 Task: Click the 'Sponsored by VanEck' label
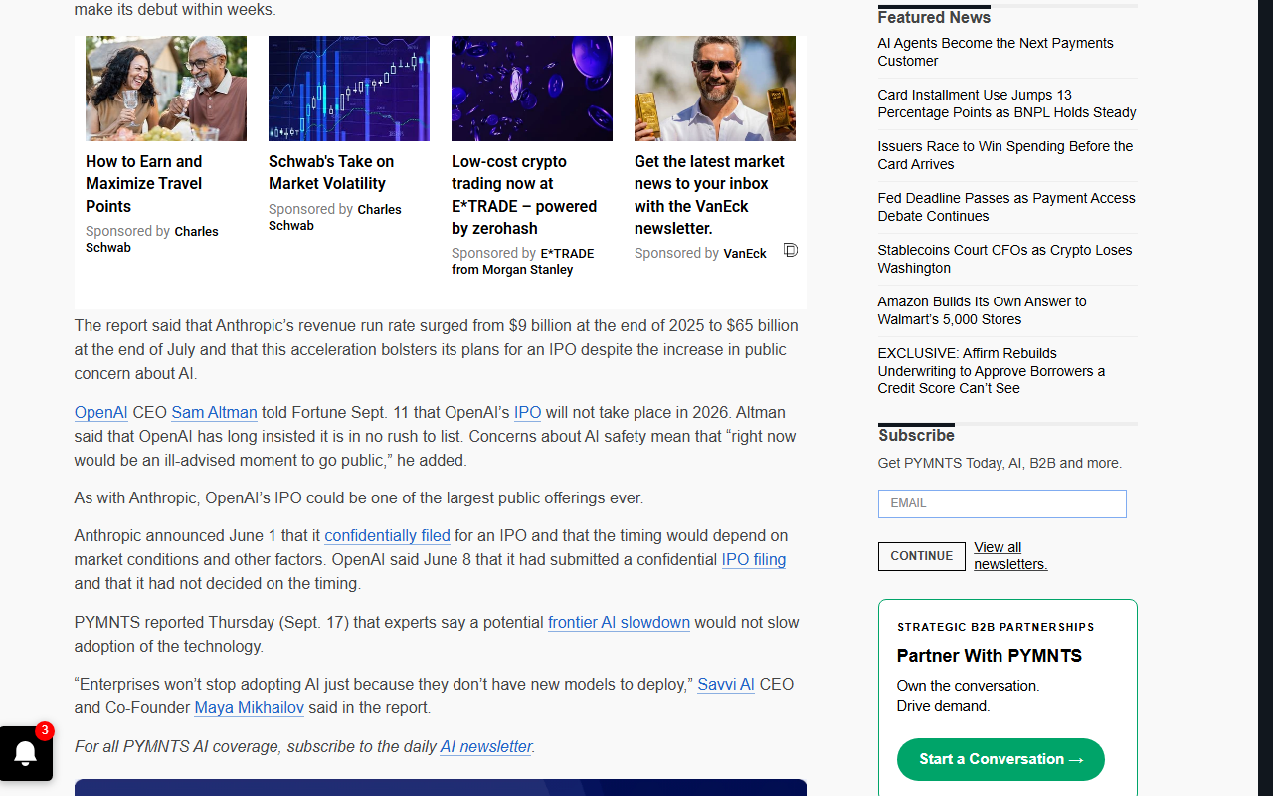click(700, 254)
